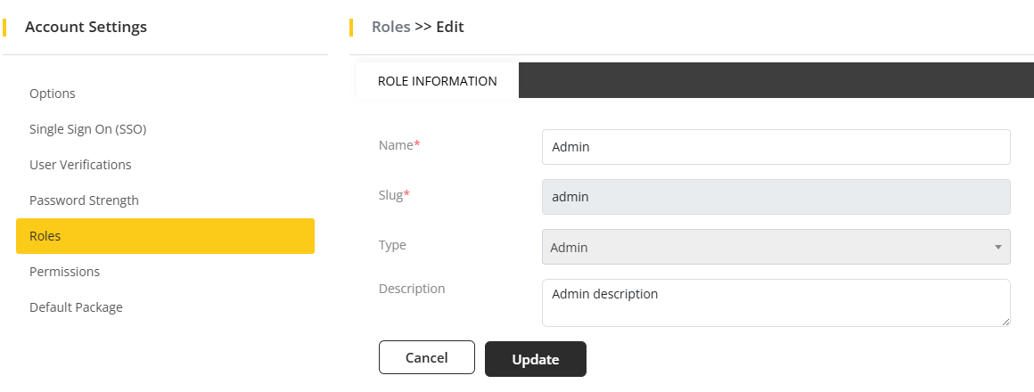Image resolution: width=1034 pixels, height=392 pixels.
Task: Open User Verifications in the sidebar
Action: pos(80,165)
